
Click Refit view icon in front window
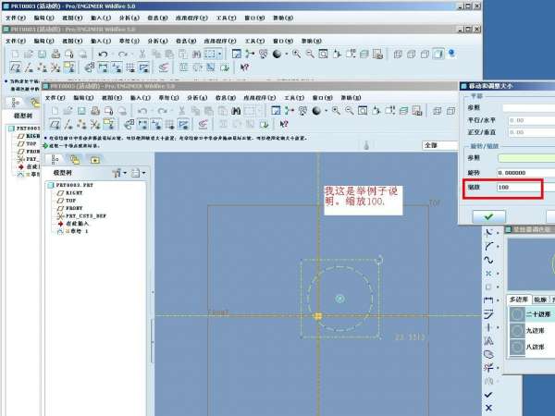coord(363,111)
